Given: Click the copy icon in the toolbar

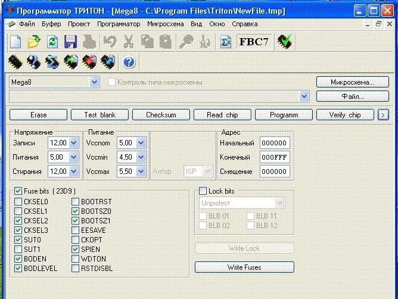Looking at the screenshot, I should (x=147, y=42).
